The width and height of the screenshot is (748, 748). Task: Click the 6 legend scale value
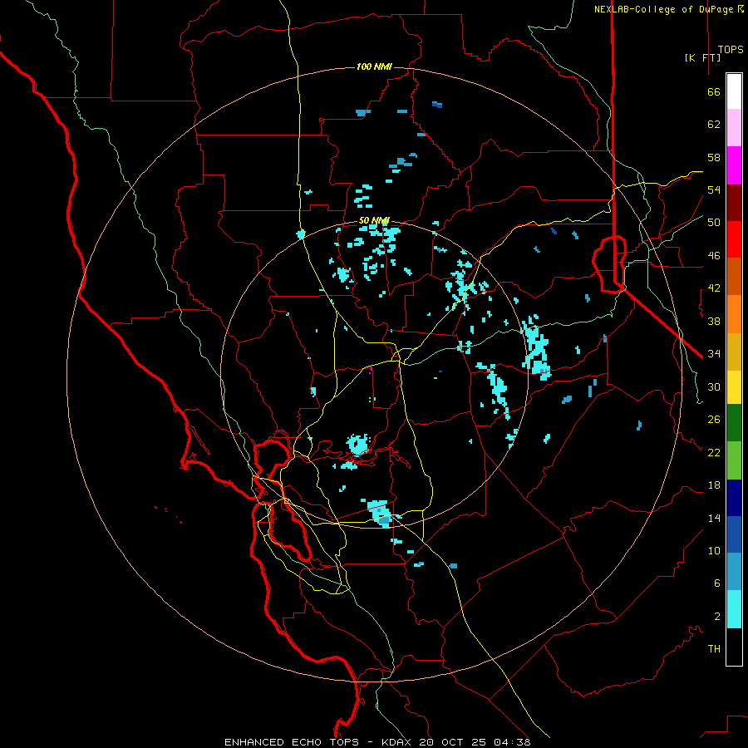[x=717, y=583]
